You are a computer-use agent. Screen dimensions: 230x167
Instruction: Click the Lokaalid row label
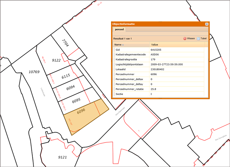coord(121,69)
